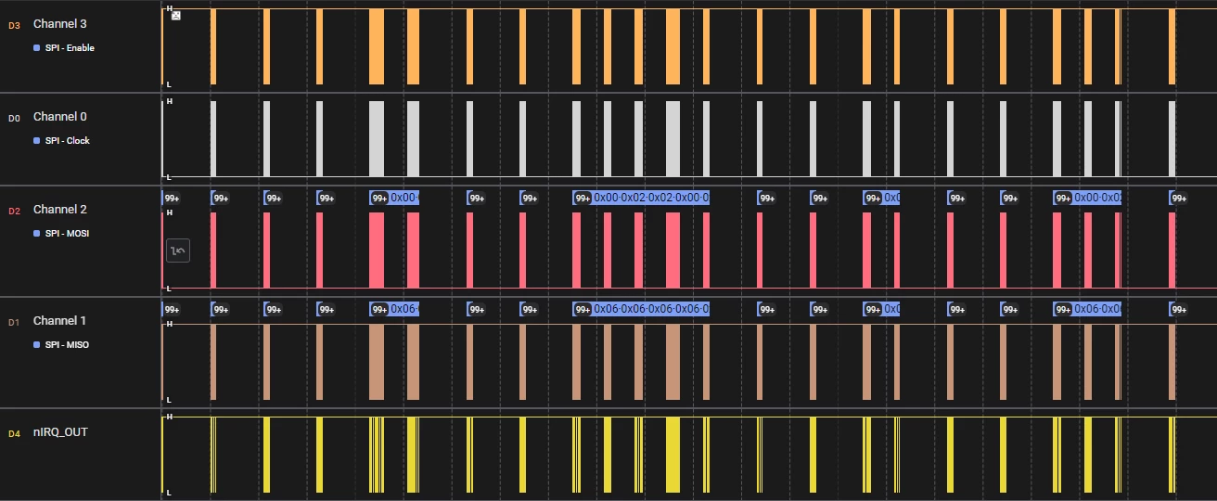Screen dimensions: 1217x501
Task: Expand first 99+ badge on MISO row
Action: pyautogui.click(x=172, y=309)
